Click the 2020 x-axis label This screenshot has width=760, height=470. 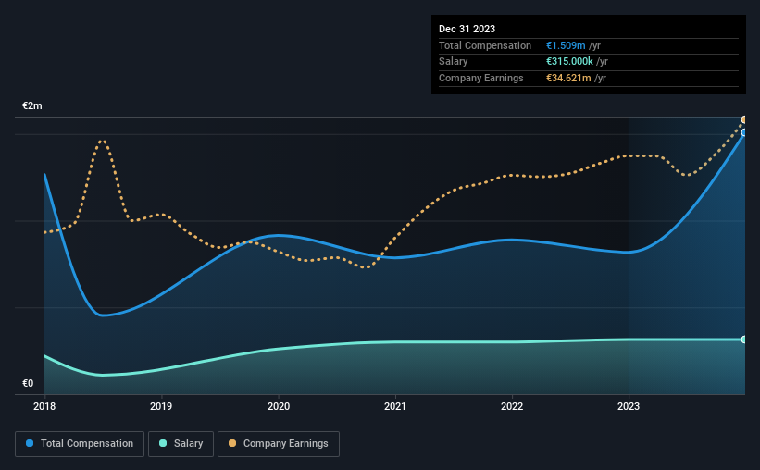[279, 406]
